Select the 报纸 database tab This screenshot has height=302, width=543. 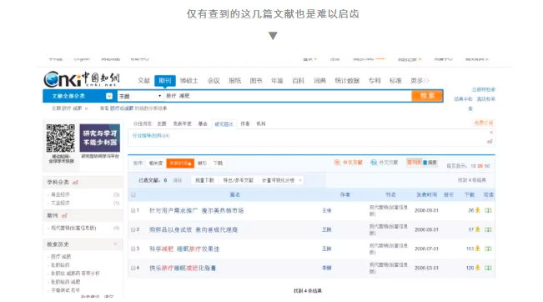click(x=234, y=81)
